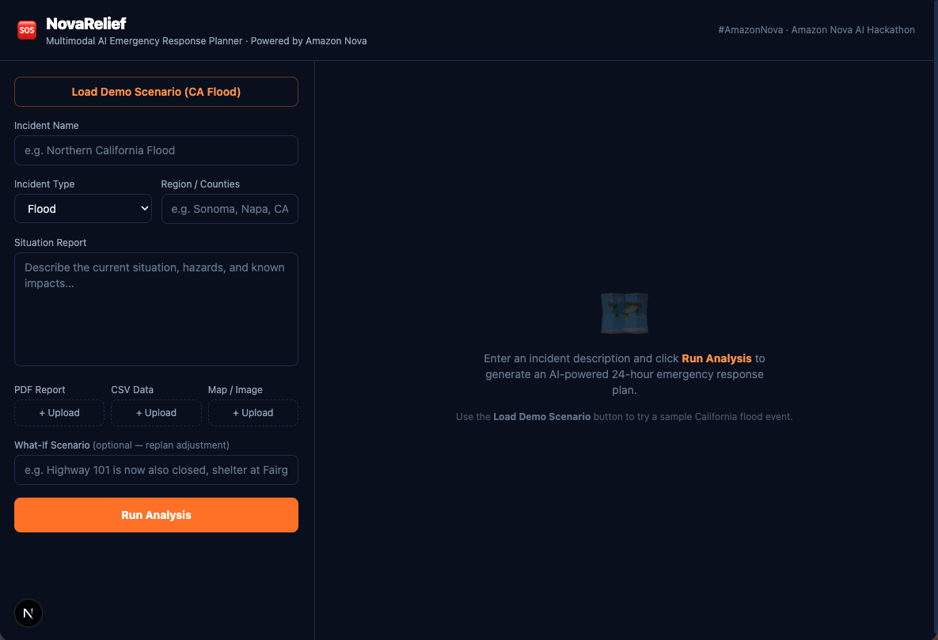Click the CSV Data label
Viewport: 938px width, 640px height.
(132, 390)
